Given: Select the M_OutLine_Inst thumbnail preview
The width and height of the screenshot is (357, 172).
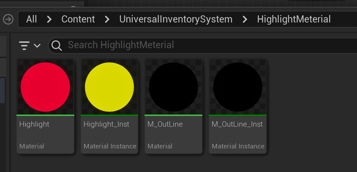Looking at the screenshot, I should click(x=238, y=87).
